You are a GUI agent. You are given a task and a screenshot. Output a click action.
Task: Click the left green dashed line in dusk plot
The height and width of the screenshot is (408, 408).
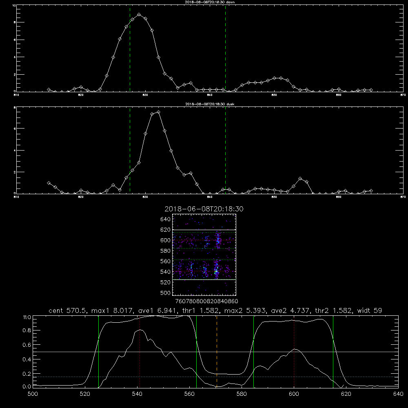130,151
